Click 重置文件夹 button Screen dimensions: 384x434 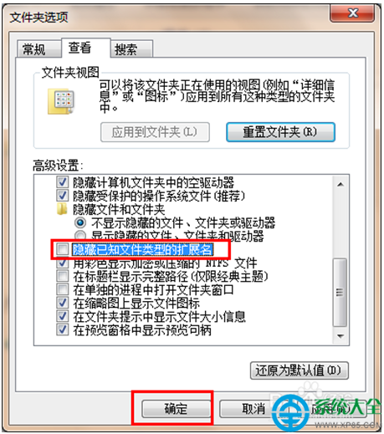pos(280,132)
